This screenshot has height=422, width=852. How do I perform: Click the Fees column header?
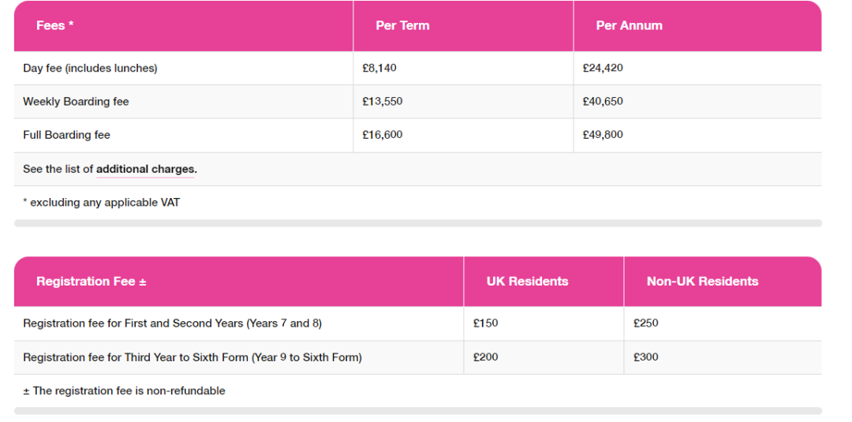pos(55,25)
